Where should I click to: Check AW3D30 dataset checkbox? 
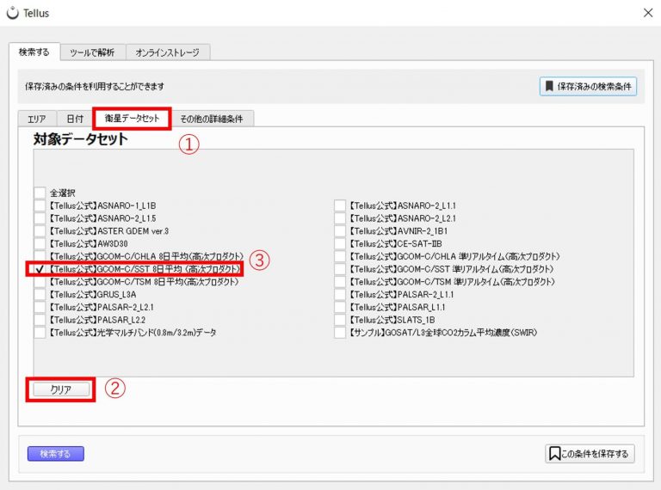point(40,243)
